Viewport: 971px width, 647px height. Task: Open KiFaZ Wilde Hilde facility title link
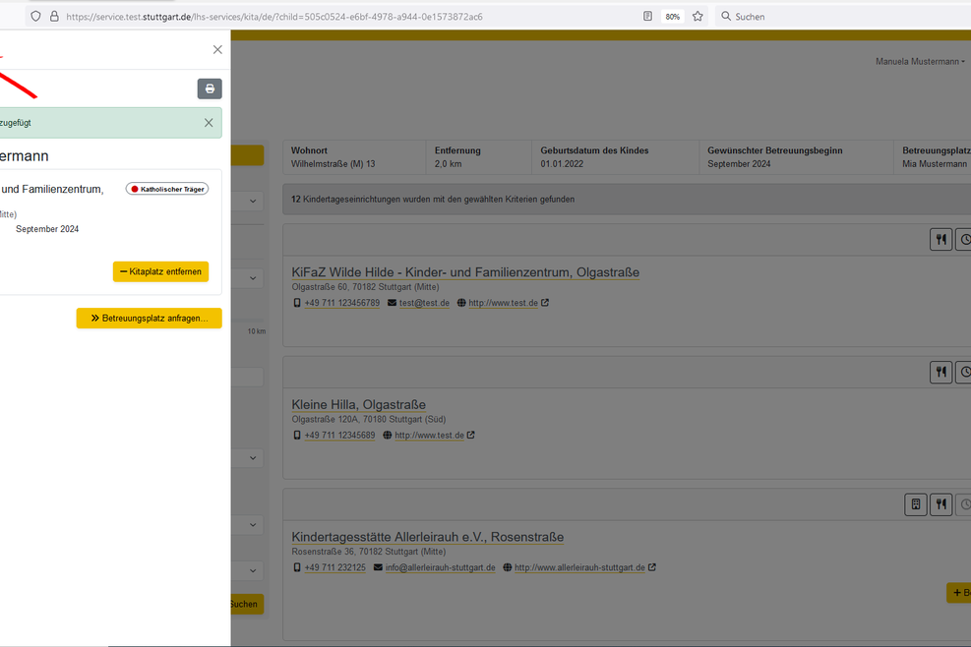(x=464, y=272)
